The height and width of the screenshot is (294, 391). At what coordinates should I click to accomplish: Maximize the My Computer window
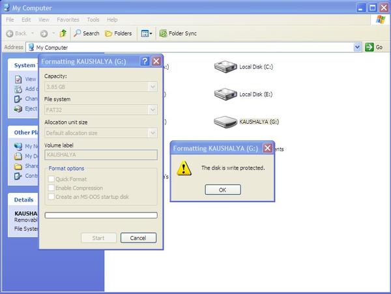[x=372, y=8]
